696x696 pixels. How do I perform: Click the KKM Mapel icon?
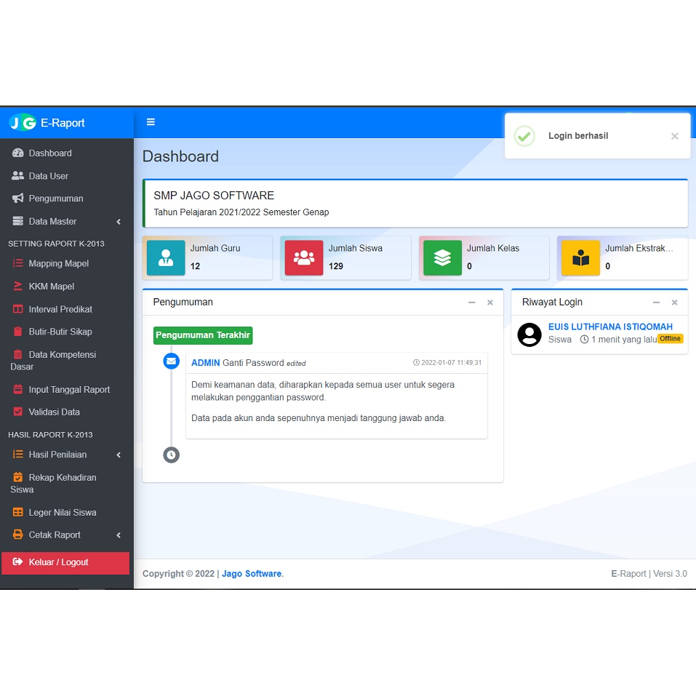17,287
